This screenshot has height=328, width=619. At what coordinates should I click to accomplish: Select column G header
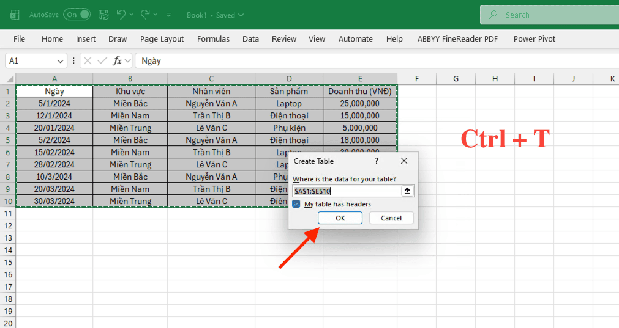point(456,79)
